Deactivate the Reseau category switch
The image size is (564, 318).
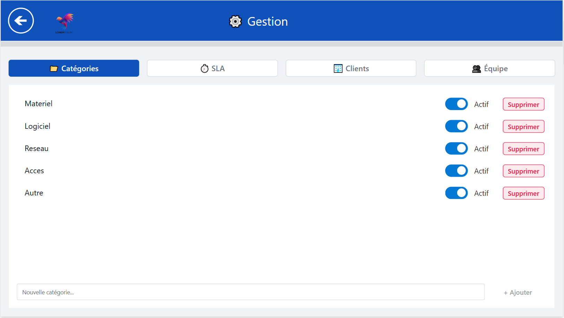(456, 149)
